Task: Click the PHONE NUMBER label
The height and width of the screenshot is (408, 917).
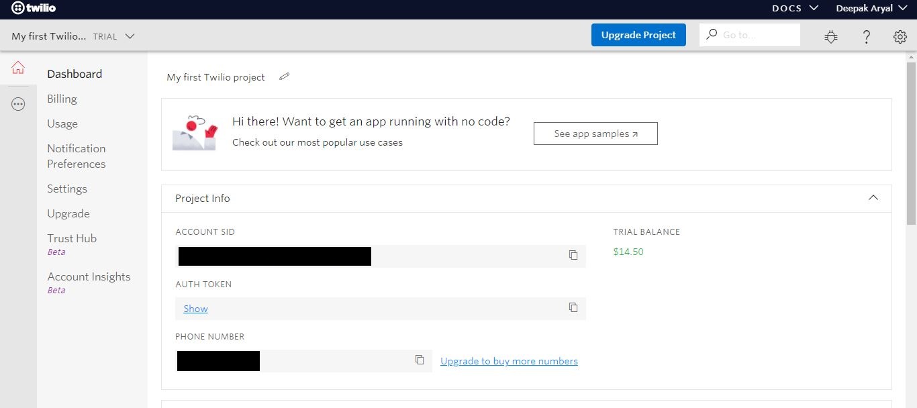Action: [209, 336]
